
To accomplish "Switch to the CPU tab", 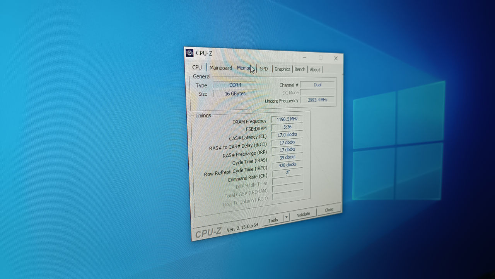I will [x=197, y=67].
